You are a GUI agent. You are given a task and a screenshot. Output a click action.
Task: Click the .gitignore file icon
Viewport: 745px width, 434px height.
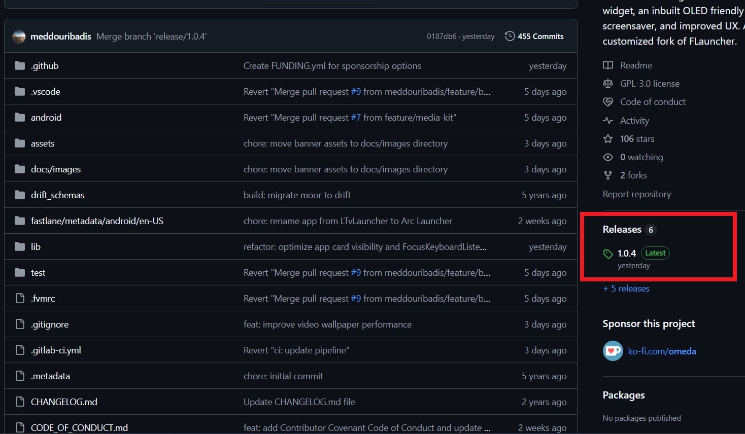point(20,324)
